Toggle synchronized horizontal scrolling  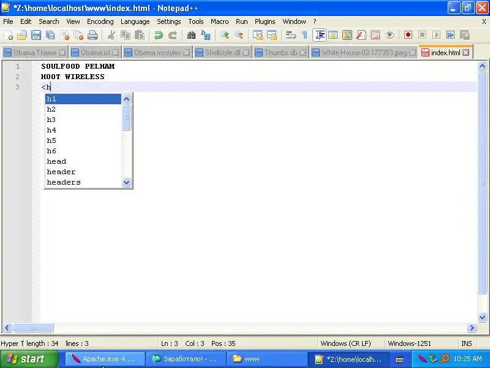pyautogui.click(x=271, y=35)
